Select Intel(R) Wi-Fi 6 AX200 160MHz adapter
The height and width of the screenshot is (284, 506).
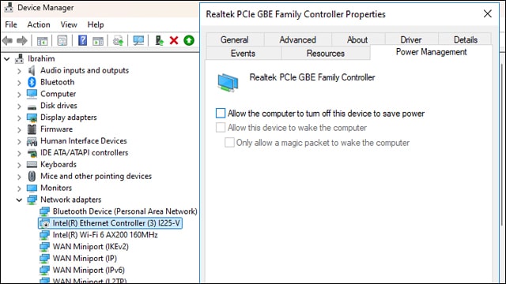(105, 235)
